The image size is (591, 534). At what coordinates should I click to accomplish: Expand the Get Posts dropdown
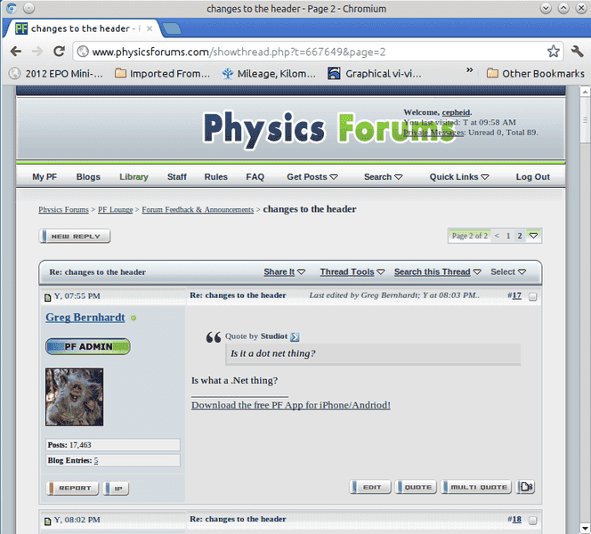tap(312, 177)
